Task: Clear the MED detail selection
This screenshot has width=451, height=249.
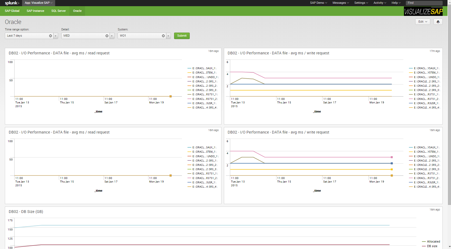Action: [107, 36]
